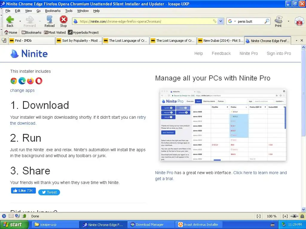Switch to Avast Antivirus Installer in taskbar
The width and height of the screenshot is (306, 229).
(199, 225)
